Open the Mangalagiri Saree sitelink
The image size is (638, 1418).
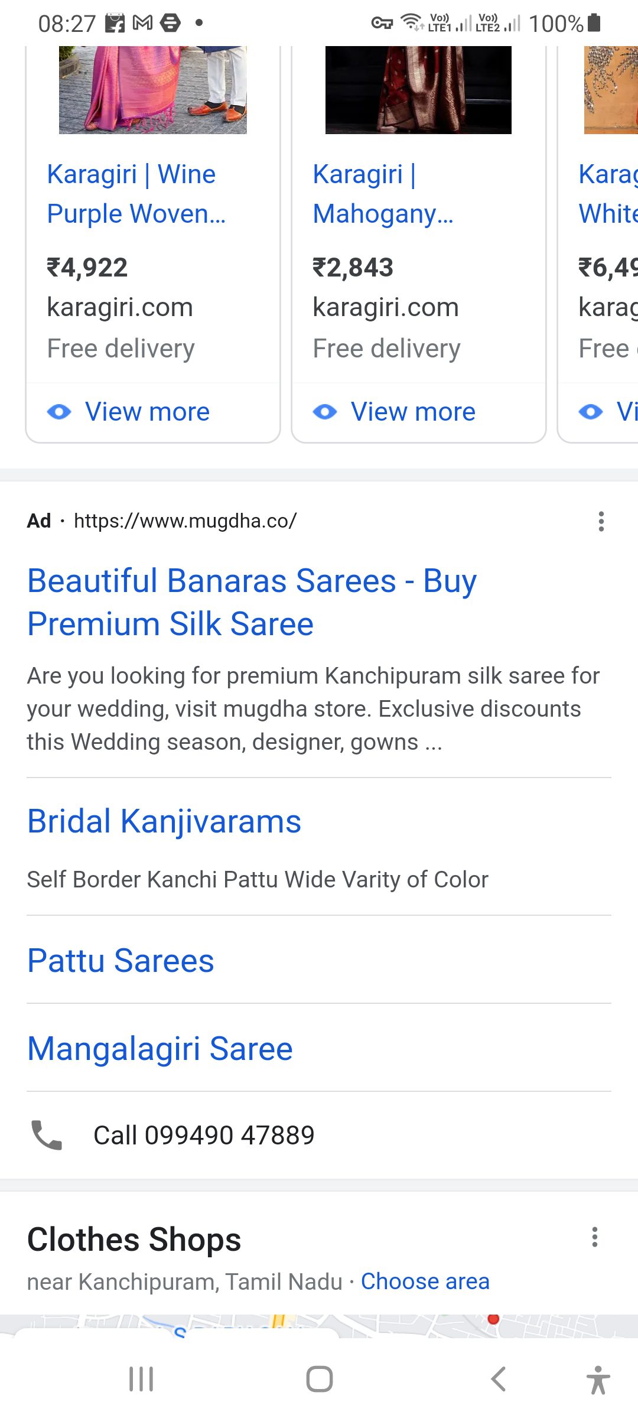160,1049
